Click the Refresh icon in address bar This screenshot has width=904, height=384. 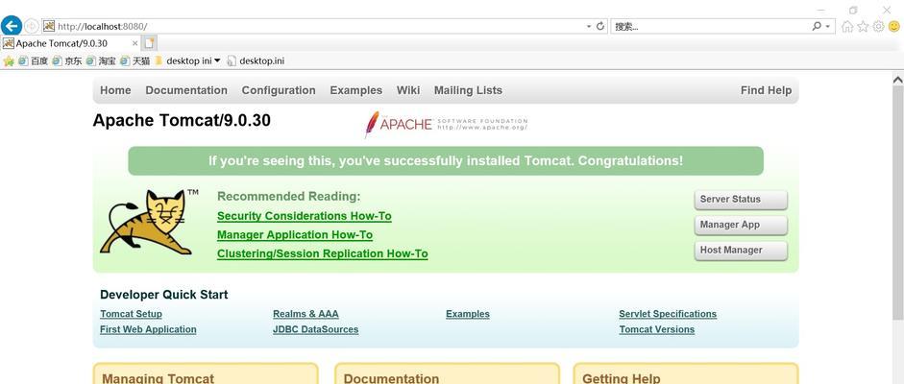click(600, 26)
